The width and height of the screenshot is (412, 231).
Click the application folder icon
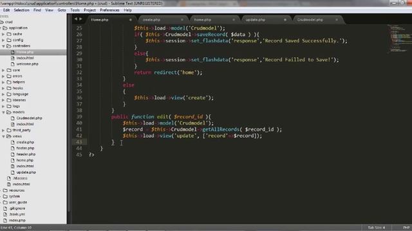point(5,28)
